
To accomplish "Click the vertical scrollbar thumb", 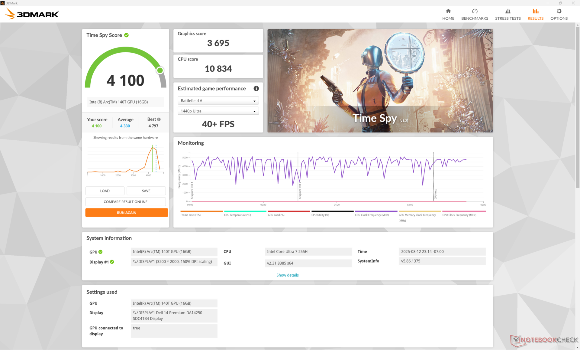I will [578, 107].
